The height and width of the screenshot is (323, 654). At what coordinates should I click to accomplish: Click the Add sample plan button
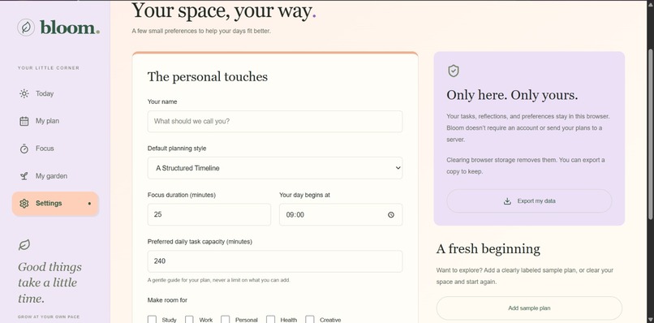pos(529,308)
